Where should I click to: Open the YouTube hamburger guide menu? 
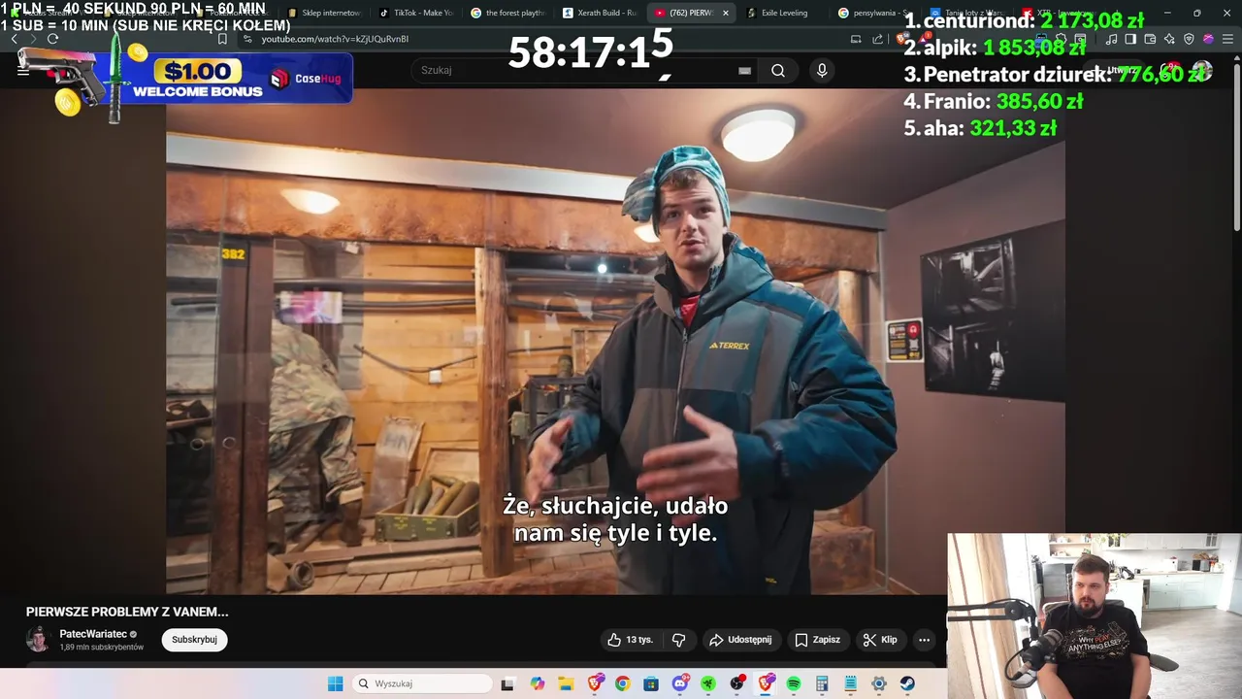(22, 70)
